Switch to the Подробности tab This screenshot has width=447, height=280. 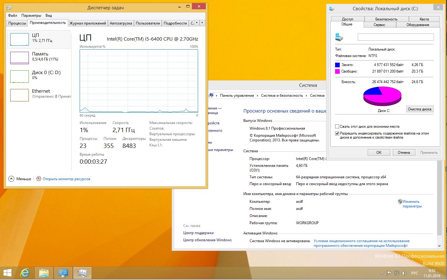pyautogui.click(x=175, y=23)
